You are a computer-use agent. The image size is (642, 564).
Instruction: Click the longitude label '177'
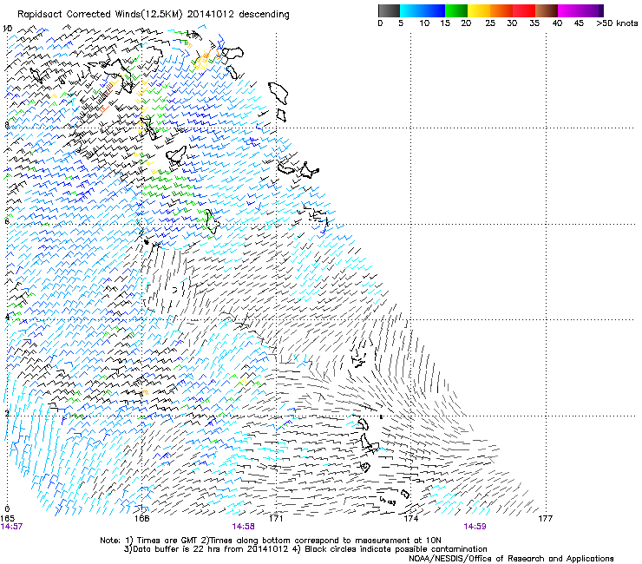(546, 519)
